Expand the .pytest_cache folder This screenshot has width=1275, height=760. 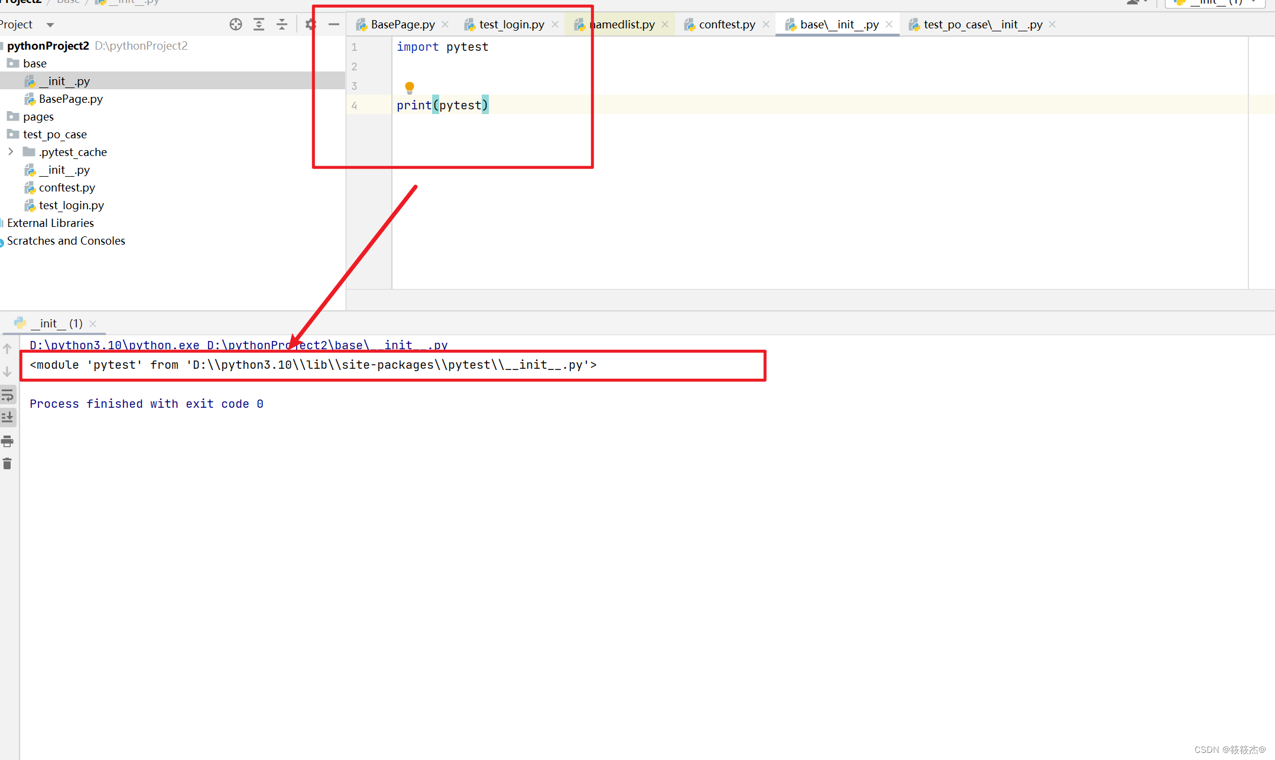11,152
